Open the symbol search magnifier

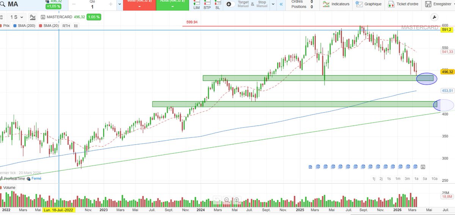point(3,4)
